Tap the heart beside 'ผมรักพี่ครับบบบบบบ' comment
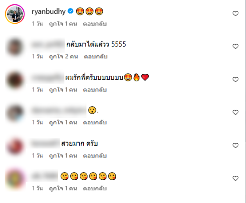 coord(235,80)
